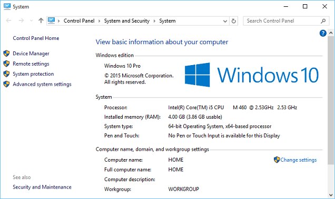This screenshot has width=335, height=199.
Task: Click the Forward navigation arrow
Action: (21, 20)
